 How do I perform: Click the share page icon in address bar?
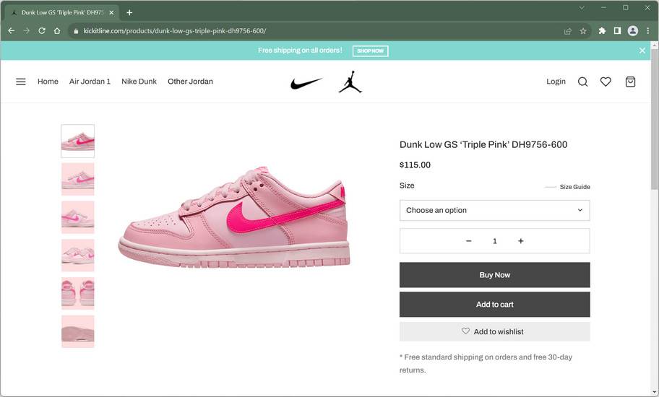tap(568, 31)
